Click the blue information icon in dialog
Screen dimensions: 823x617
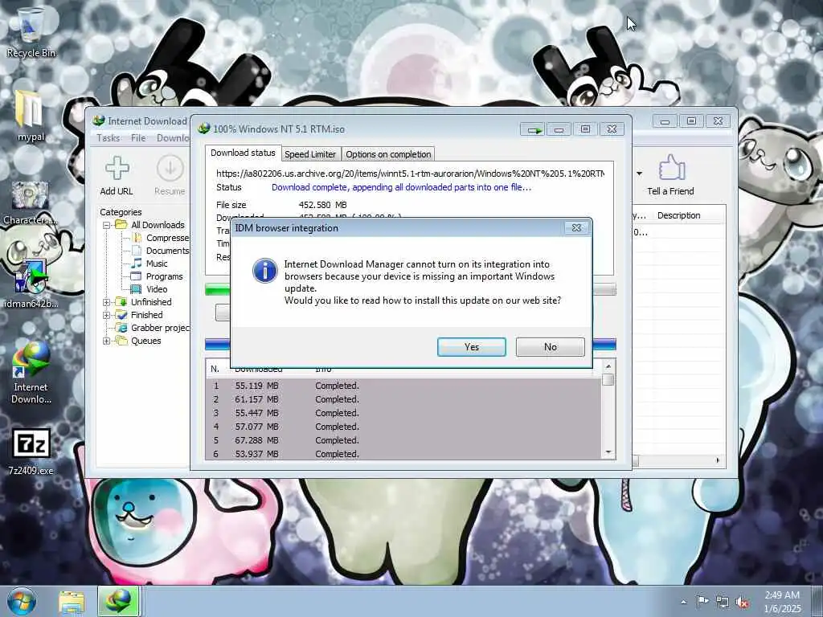point(265,271)
